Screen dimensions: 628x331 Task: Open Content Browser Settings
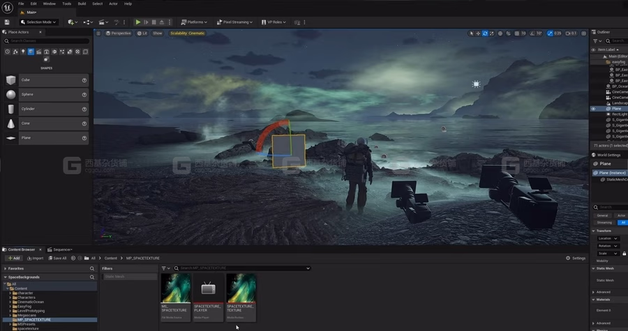576,259
